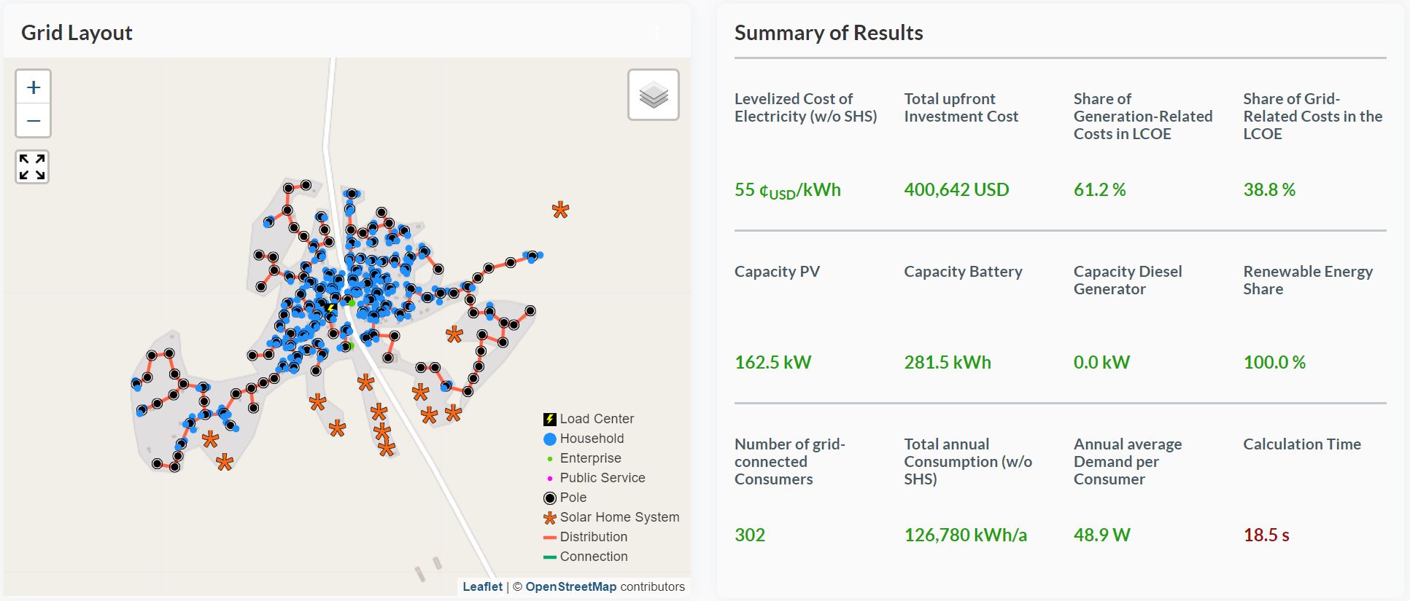Viewport: 1410px width, 601px height.
Task: Open the Leaflet link
Action: [483, 586]
